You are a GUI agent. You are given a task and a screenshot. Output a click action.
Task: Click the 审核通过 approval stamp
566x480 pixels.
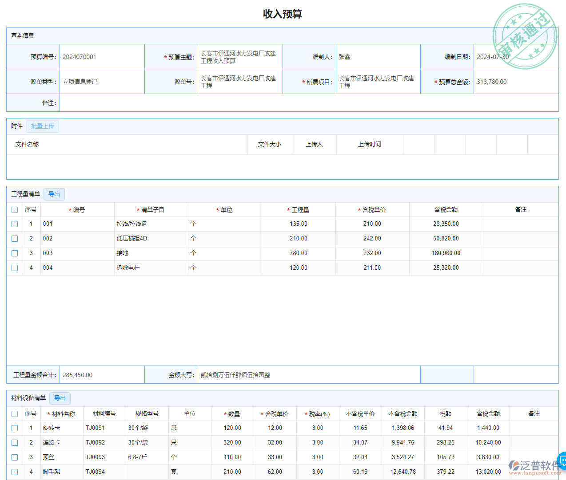pos(524,36)
